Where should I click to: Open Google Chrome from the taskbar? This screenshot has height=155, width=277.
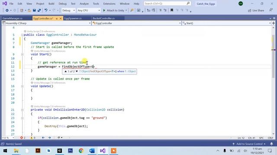81,151
